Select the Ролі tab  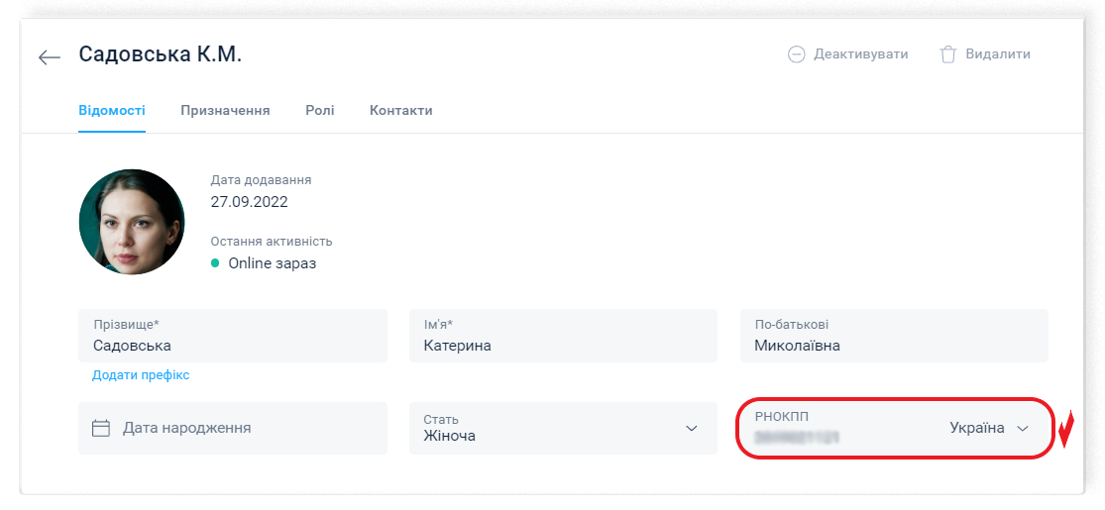(319, 111)
